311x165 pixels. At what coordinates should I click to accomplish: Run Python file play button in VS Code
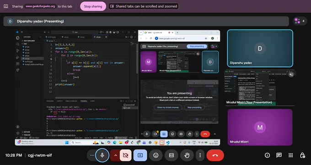coord(126,37)
